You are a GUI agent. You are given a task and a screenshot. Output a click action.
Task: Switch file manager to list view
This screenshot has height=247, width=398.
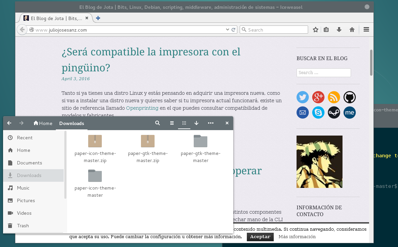pyautogui.click(x=172, y=123)
